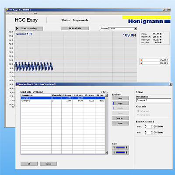Copy the selected limit set

pyautogui.click(x=120, y=103)
